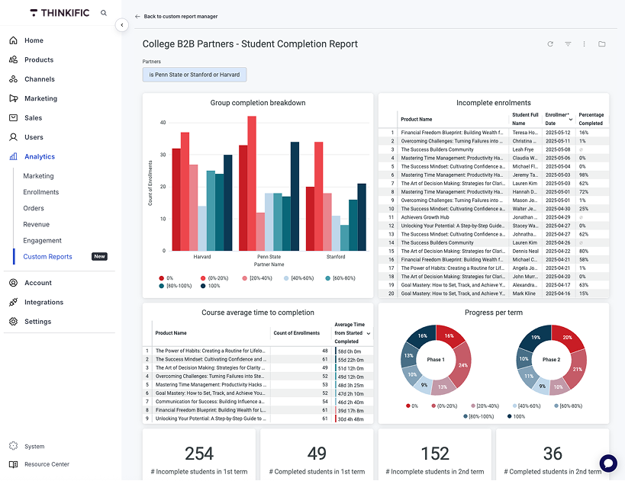Select the System icon near the sidebar bottom
This screenshot has width=625, height=481.
tap(13, 446)
